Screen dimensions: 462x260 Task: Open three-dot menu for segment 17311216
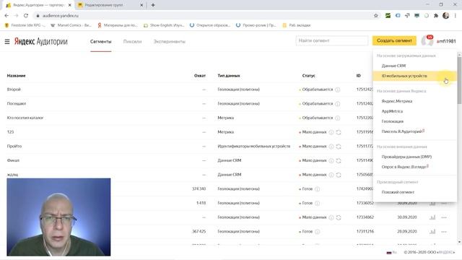point(444,232)
